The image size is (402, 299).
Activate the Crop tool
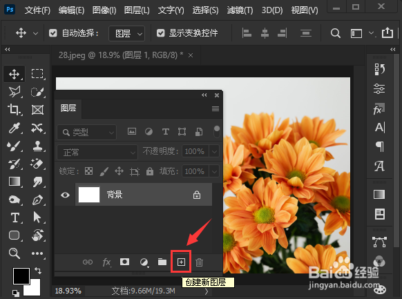click(14, 110)
